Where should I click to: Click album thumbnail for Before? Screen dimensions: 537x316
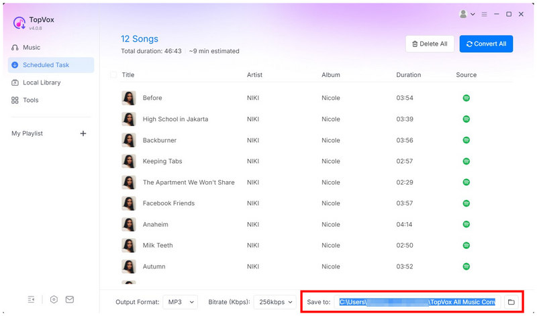pos(129,98)
